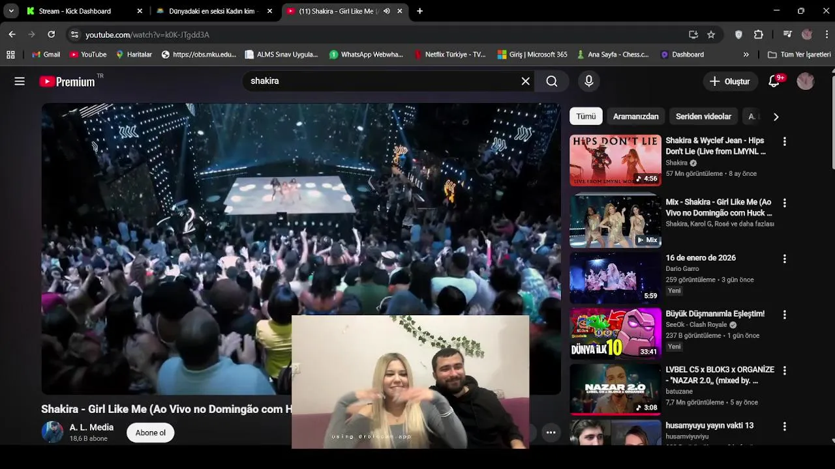This screenshot has width=835, height=469.
Task: Open the extensions puzzle menu
Action: [758, 35]
